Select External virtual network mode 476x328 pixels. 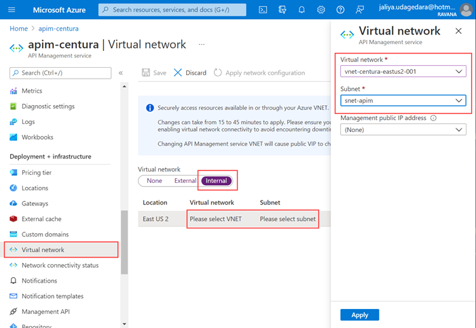pyautogui.click(x=185, y=181)
